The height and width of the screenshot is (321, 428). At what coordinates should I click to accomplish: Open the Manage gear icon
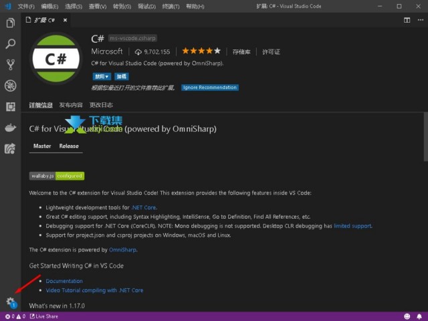(x=11, y=302)
